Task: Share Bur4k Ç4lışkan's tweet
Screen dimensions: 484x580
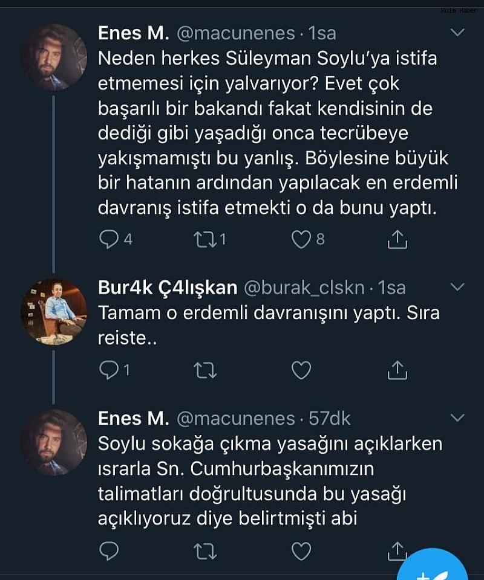Action: tap(397, 370)
